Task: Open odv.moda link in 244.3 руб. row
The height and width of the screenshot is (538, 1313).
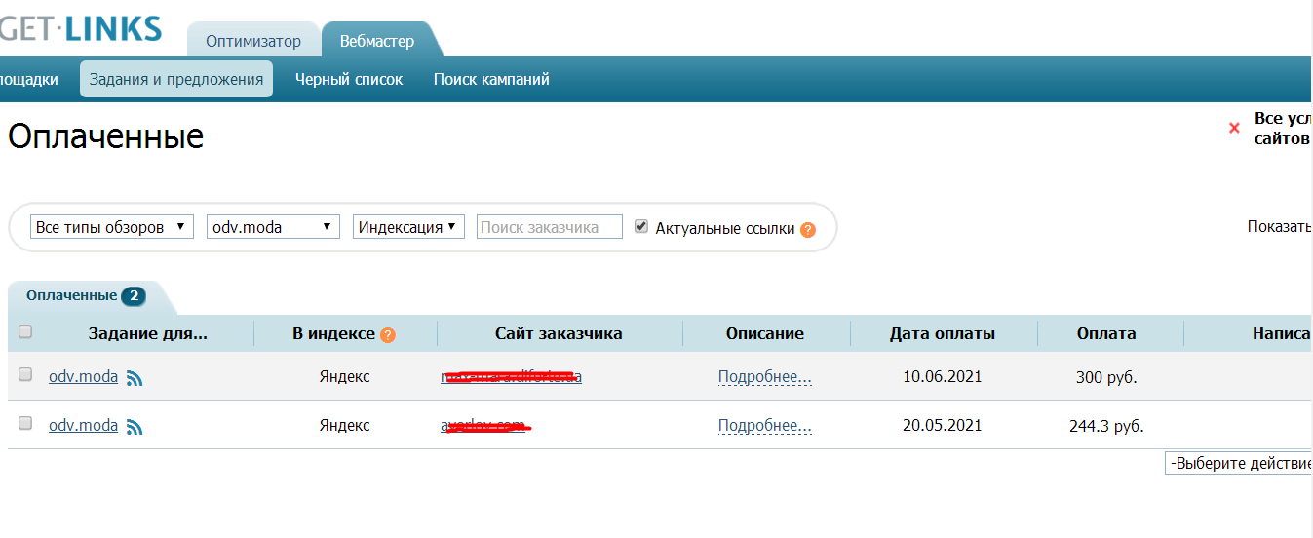Action: click(83, 425)
